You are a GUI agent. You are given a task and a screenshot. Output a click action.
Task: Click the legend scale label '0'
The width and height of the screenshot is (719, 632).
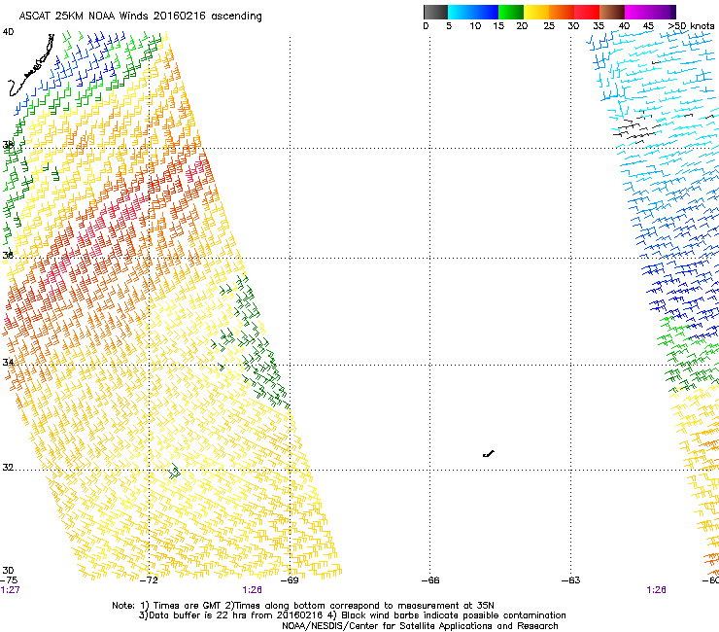[x=426, y=26]
